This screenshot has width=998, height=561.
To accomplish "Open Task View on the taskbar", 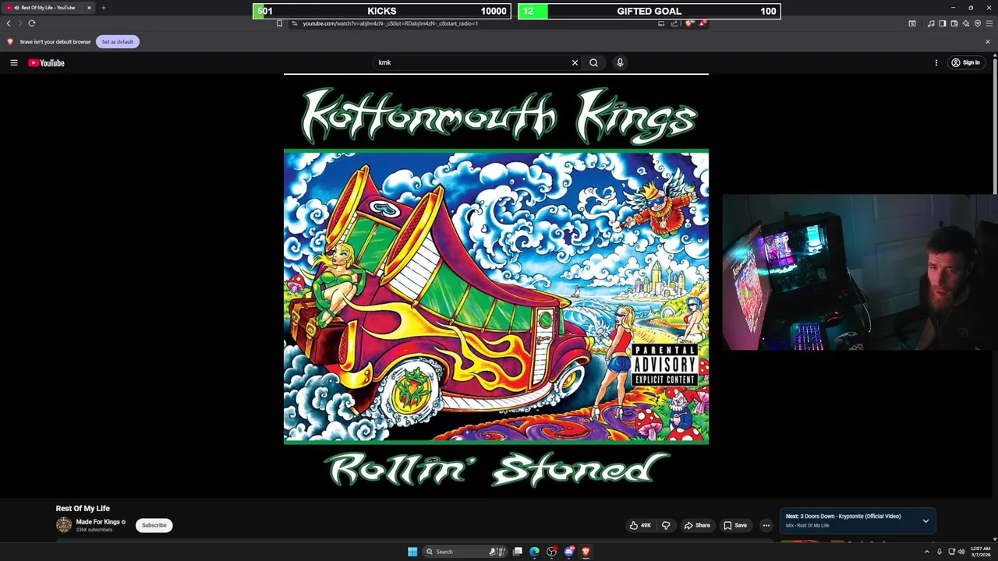I will [x=517, y=552].
